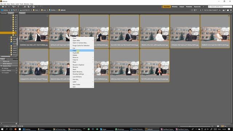Open the Sort by Date Created dropdown

tap(211, 10)
